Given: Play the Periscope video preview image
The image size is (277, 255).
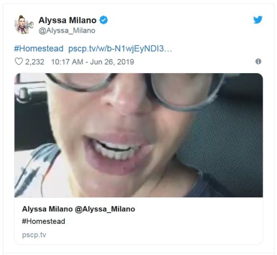Looking at the screenshot, I should click(x=138, y=135).
